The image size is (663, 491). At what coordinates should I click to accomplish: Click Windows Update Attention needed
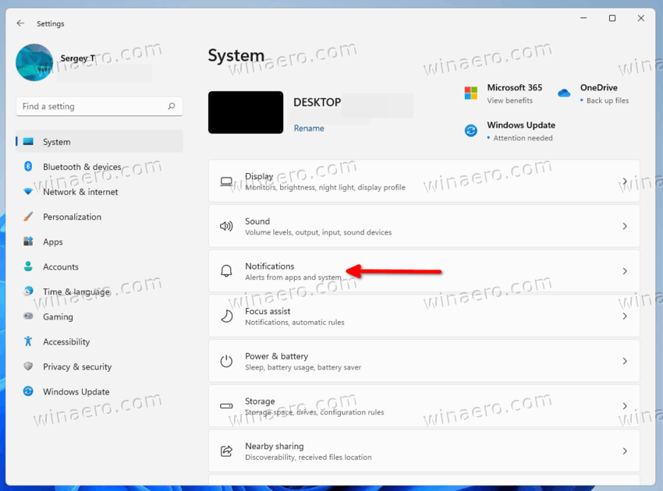coord(523,138)
